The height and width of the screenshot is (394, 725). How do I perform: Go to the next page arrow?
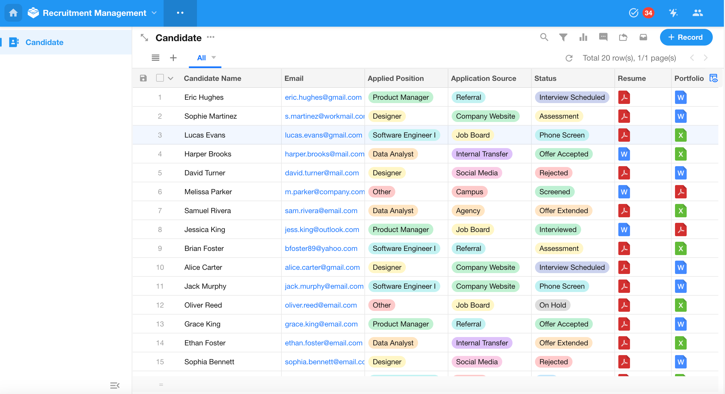pos(705,58)
